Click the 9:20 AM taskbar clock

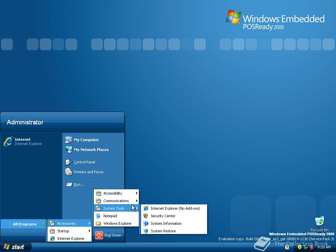324,247
